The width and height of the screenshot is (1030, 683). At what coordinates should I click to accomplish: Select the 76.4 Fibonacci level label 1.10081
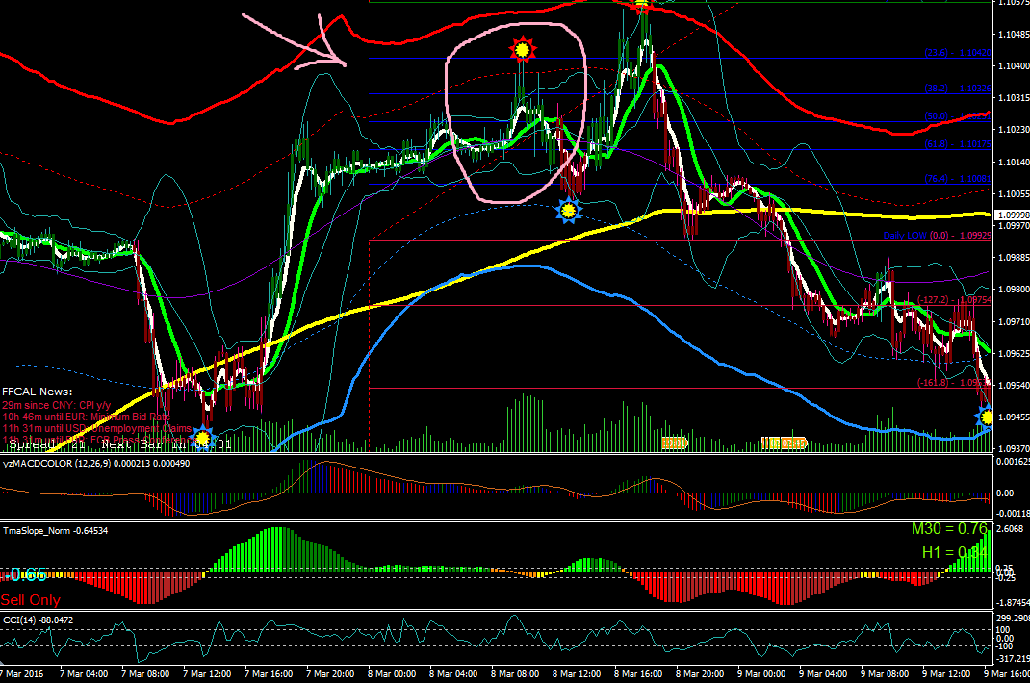point(957,179)
